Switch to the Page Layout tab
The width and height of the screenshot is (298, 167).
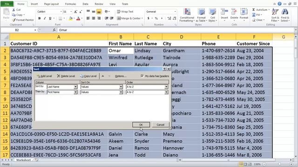51,4
